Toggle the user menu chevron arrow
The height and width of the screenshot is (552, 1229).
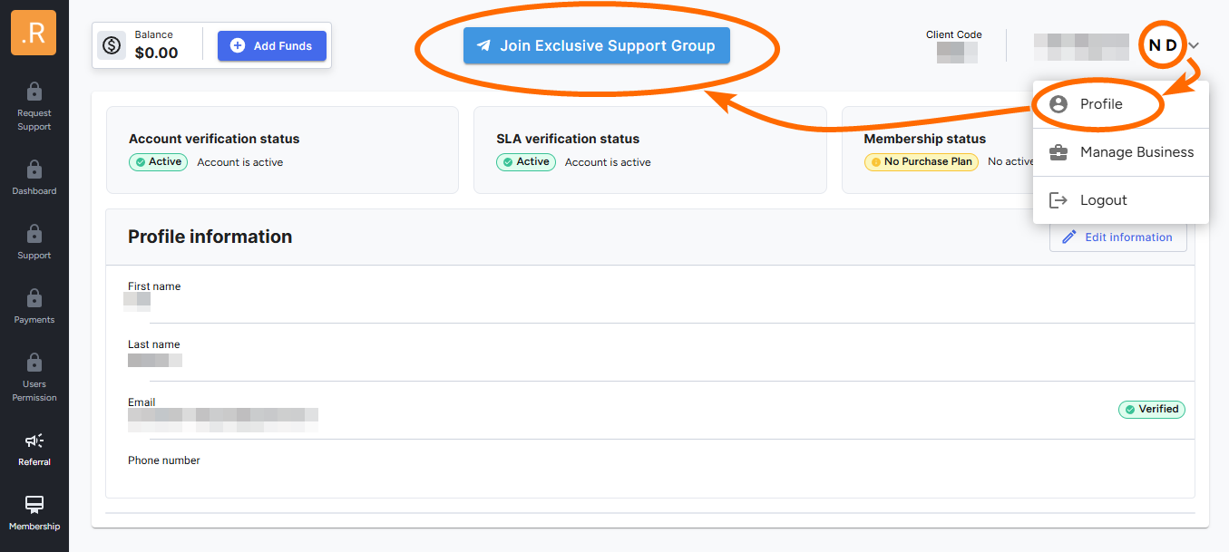point(1195,45)
